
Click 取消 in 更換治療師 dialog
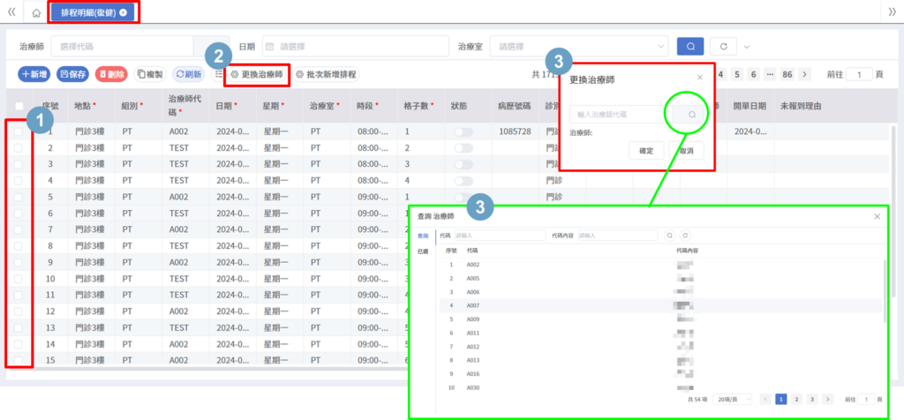tap(686, 150)
